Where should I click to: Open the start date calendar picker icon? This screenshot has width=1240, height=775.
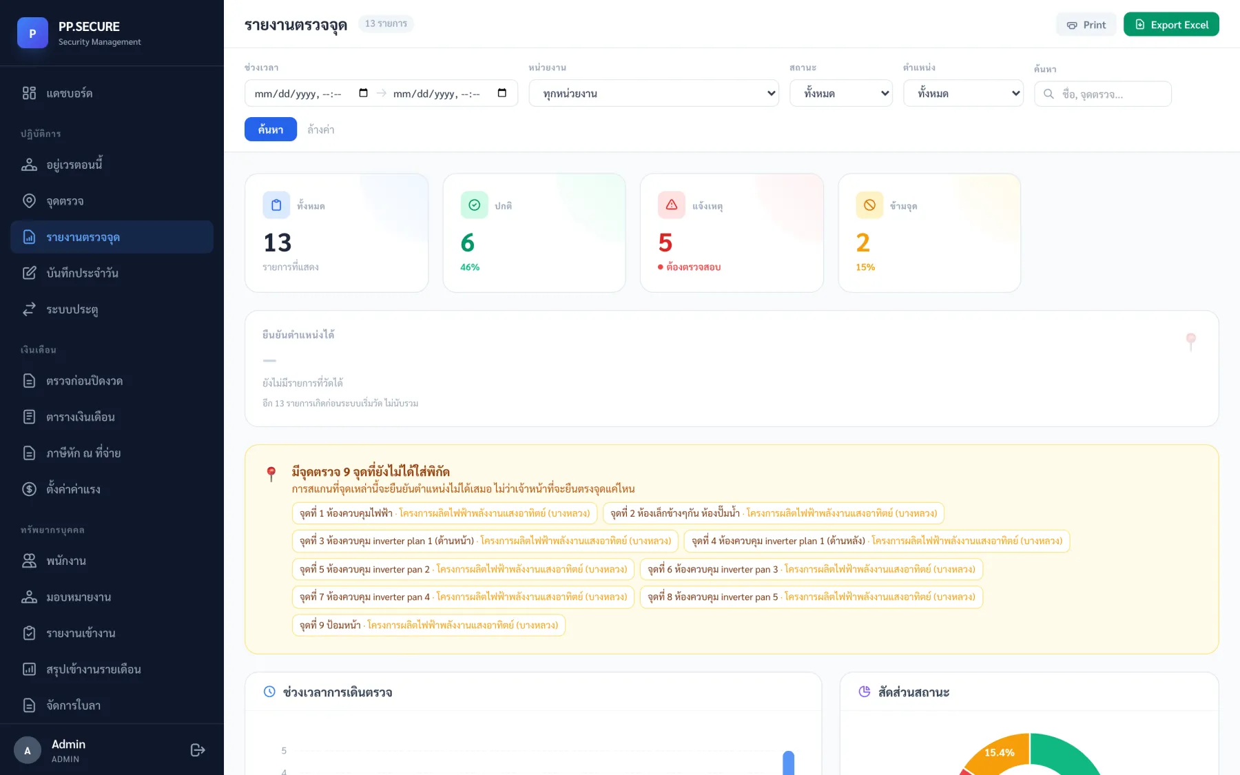coord(363,93)
